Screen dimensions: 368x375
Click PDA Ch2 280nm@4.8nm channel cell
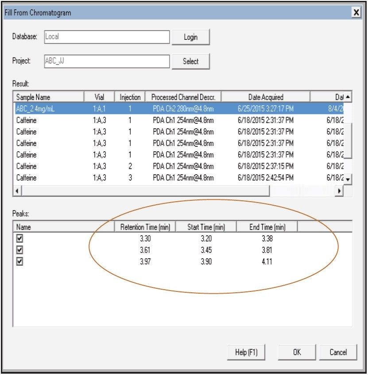[183, 109]
